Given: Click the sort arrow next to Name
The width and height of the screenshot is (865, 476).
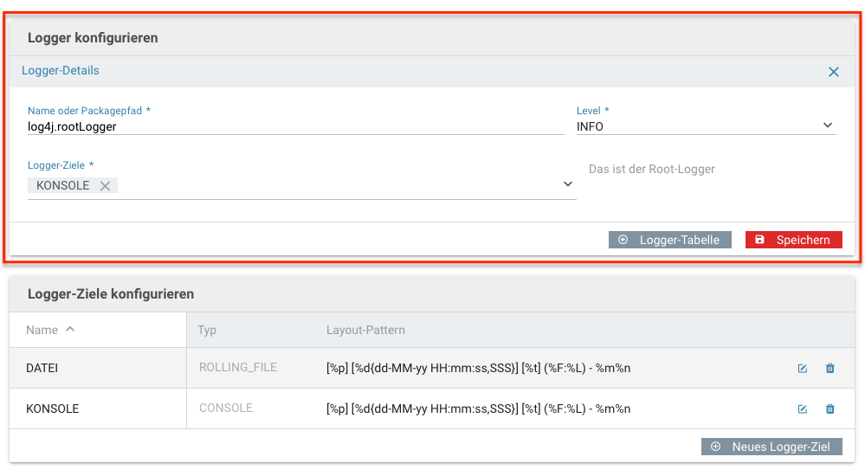Looking at the screenshot, I should coord(70,329).
